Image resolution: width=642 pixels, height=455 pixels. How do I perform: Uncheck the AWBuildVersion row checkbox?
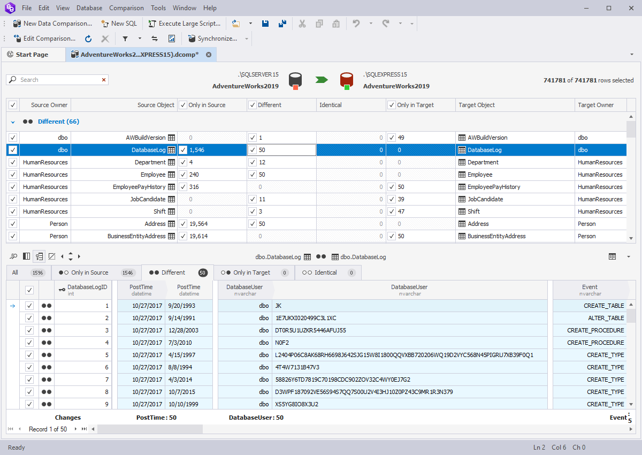coord(13,138)
